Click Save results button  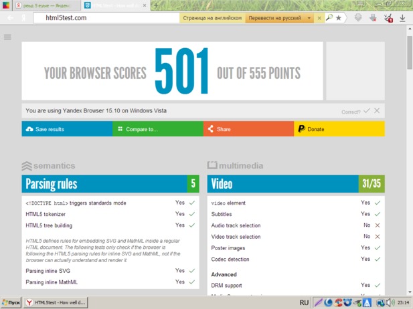coord(67,129)
